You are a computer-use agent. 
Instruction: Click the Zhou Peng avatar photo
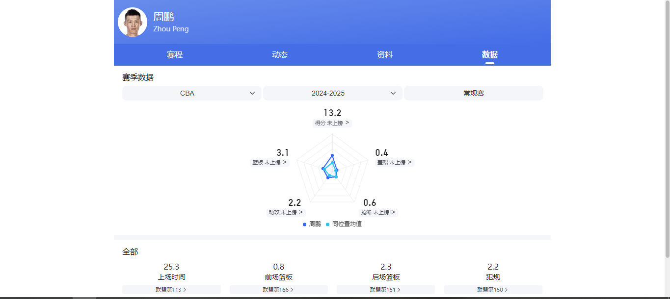click(132, 22)
